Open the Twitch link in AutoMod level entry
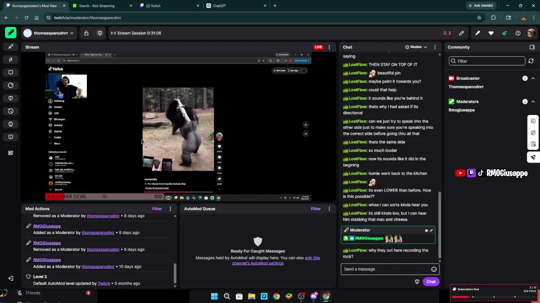Viewport: 540px width, 303px height. tap(104, 283)
